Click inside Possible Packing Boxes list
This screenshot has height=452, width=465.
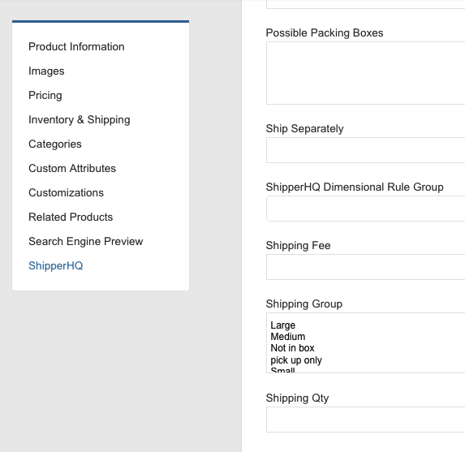[x=366, y=73]
